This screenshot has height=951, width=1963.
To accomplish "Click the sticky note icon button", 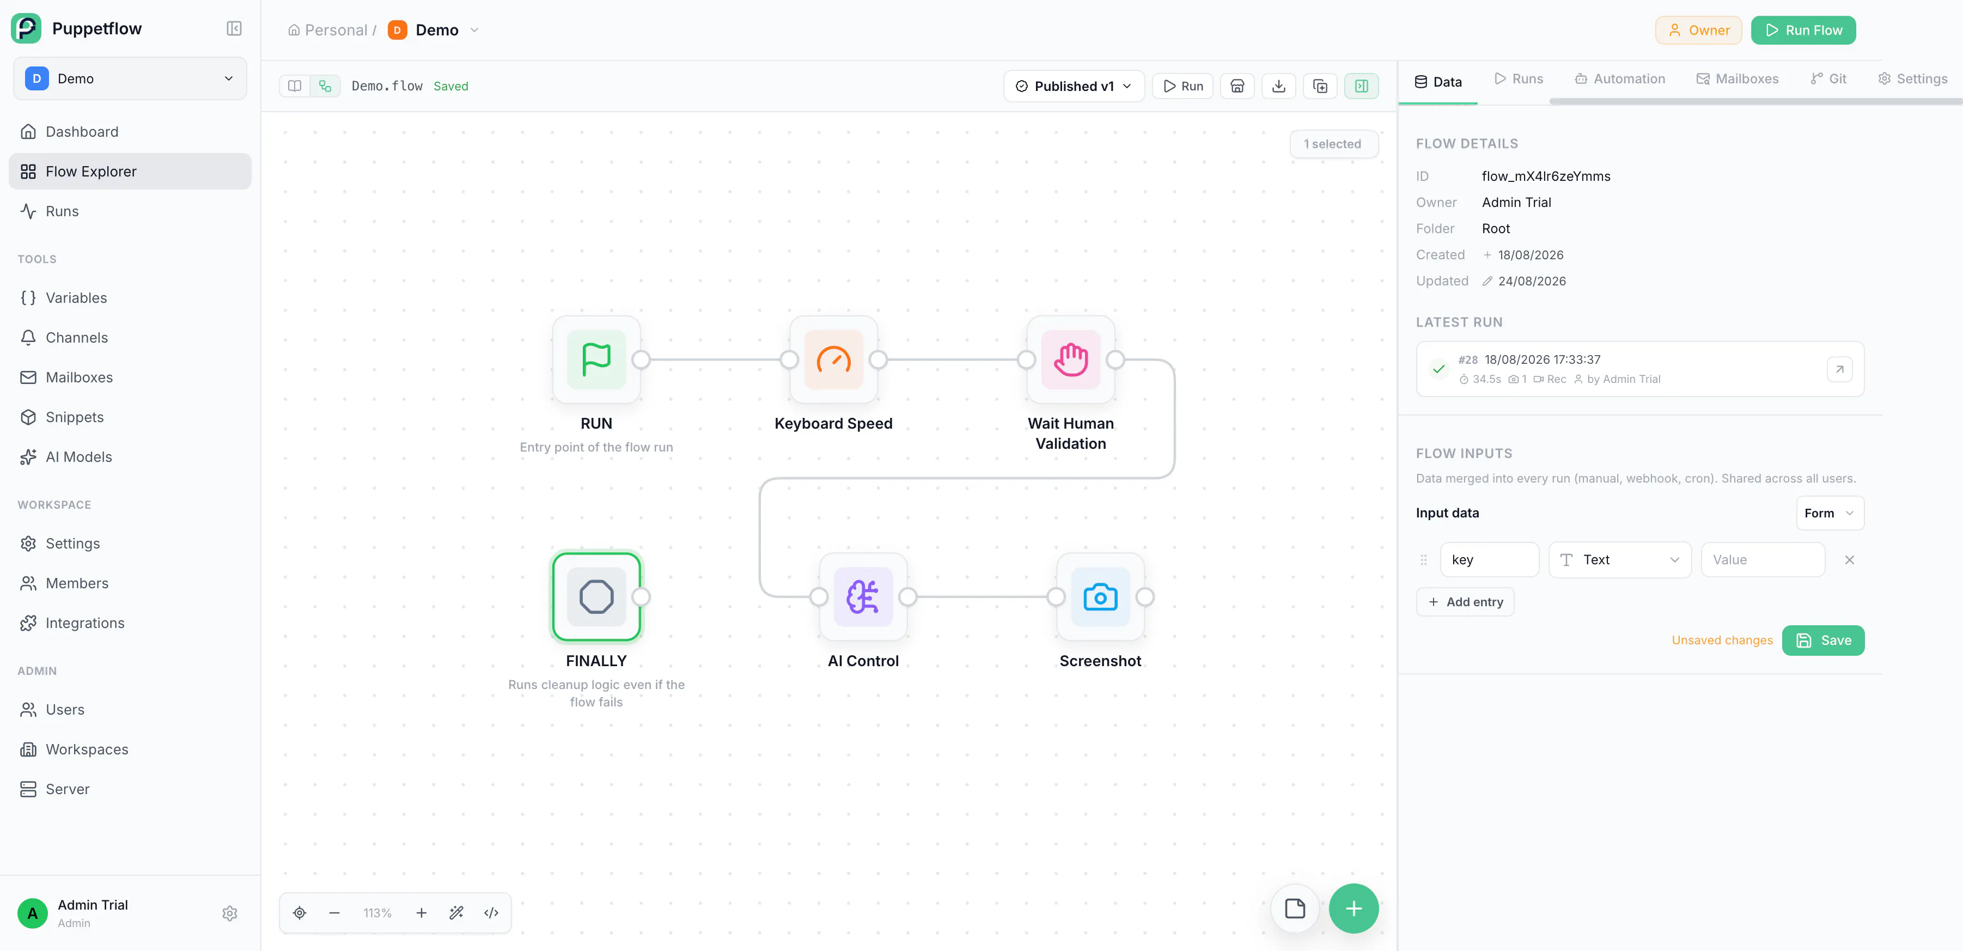I will [x=1294, y=909].
